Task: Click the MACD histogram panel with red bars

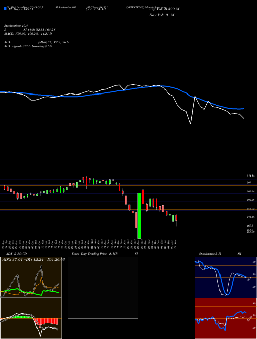Action: click(31, 318)
